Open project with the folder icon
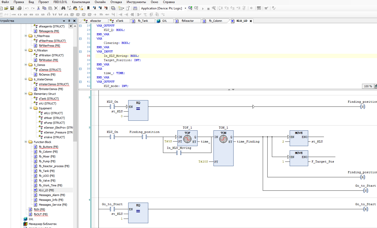This screenshot has height=228, width=377. [6, 8]
